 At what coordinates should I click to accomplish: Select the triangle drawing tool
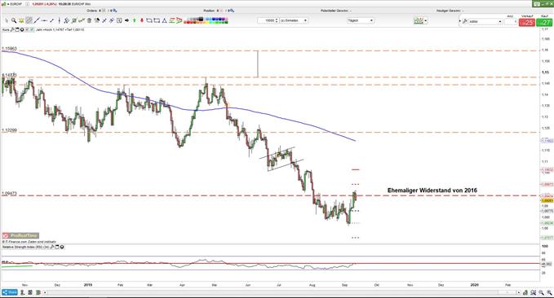[164, 21]
